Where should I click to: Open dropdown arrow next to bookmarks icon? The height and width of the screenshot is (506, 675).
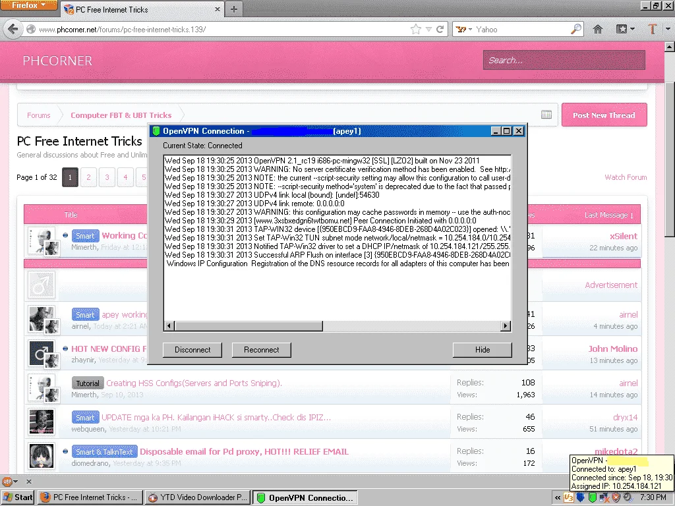[x=632, y=29]
